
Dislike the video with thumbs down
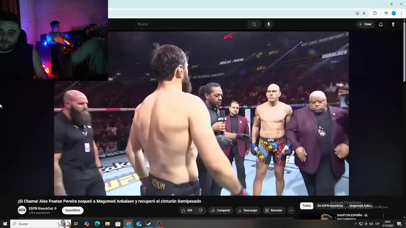pos(200,210)
